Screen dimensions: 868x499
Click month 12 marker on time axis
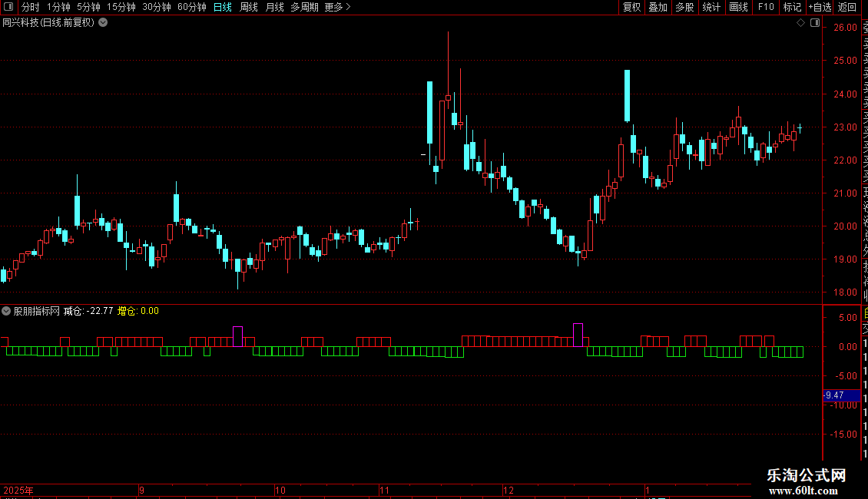point(509,490)
